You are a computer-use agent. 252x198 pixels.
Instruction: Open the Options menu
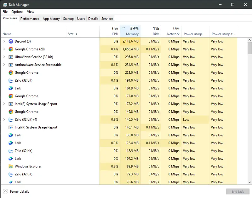click(17, 12)
